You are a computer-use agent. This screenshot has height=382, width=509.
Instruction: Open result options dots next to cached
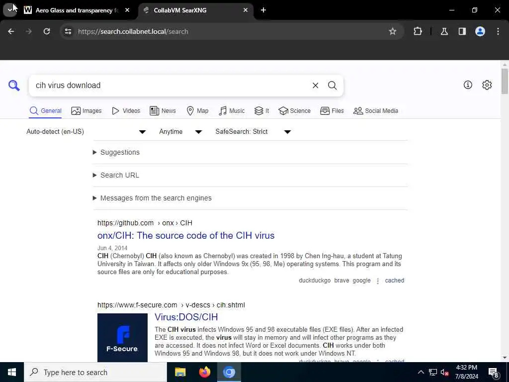pyautogui.click(x=378, y=281)
